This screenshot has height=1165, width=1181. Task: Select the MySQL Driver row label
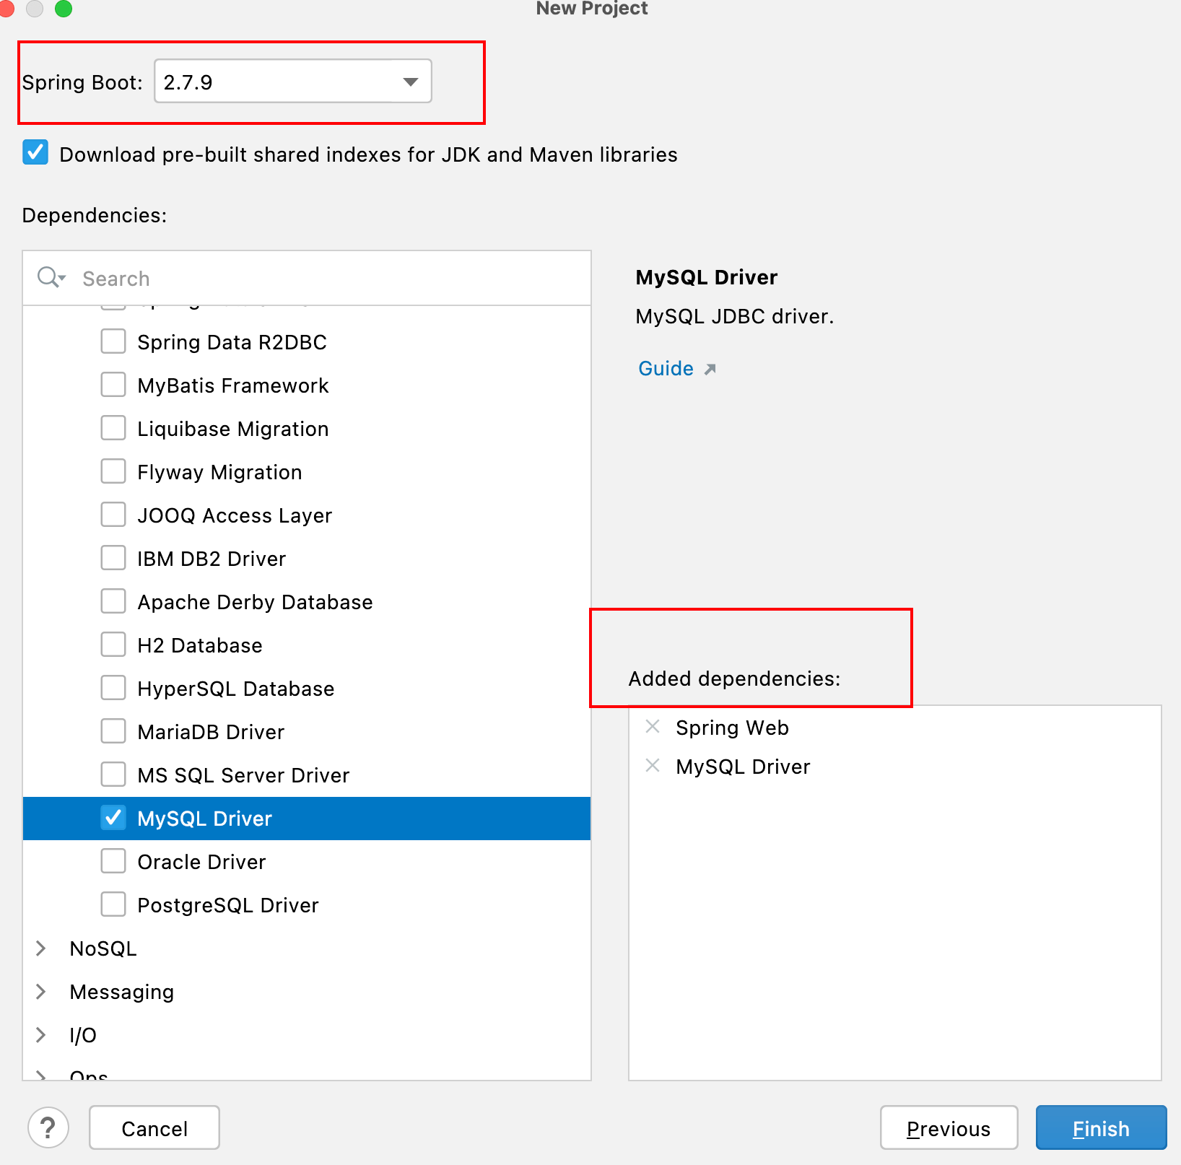(205, 819)
